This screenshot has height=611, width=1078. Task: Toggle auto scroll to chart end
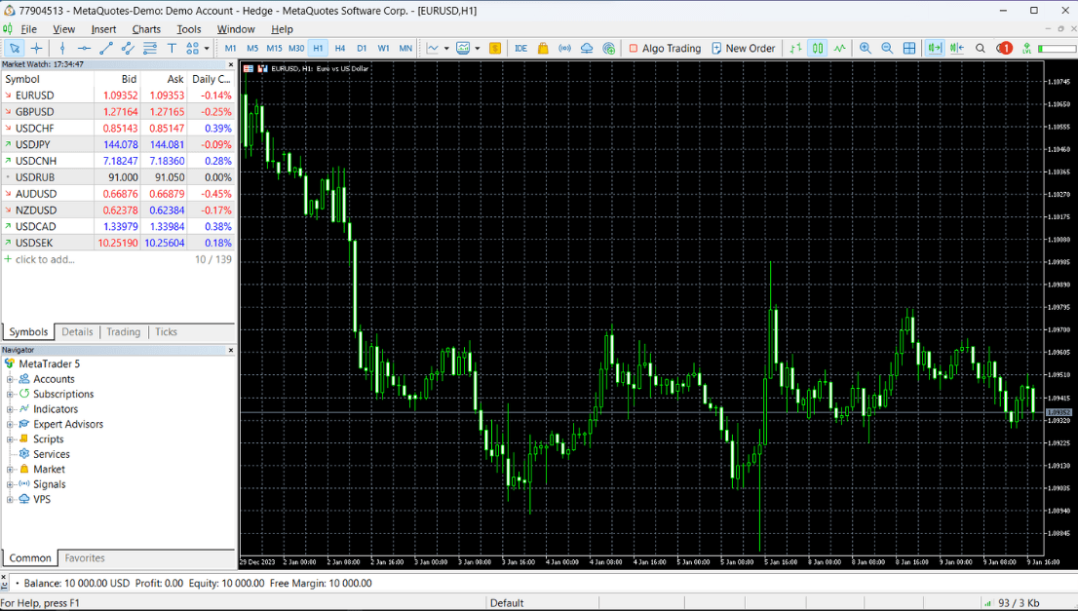click(933, 47)
